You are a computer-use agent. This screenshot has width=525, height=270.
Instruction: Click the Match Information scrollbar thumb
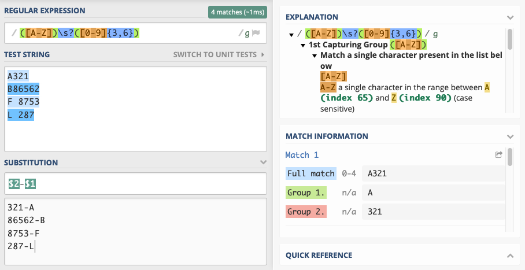point(510,157)
